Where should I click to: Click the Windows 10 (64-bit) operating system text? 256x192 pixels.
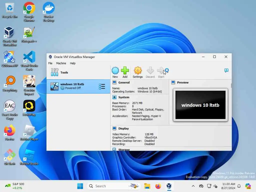pos(150,91)
